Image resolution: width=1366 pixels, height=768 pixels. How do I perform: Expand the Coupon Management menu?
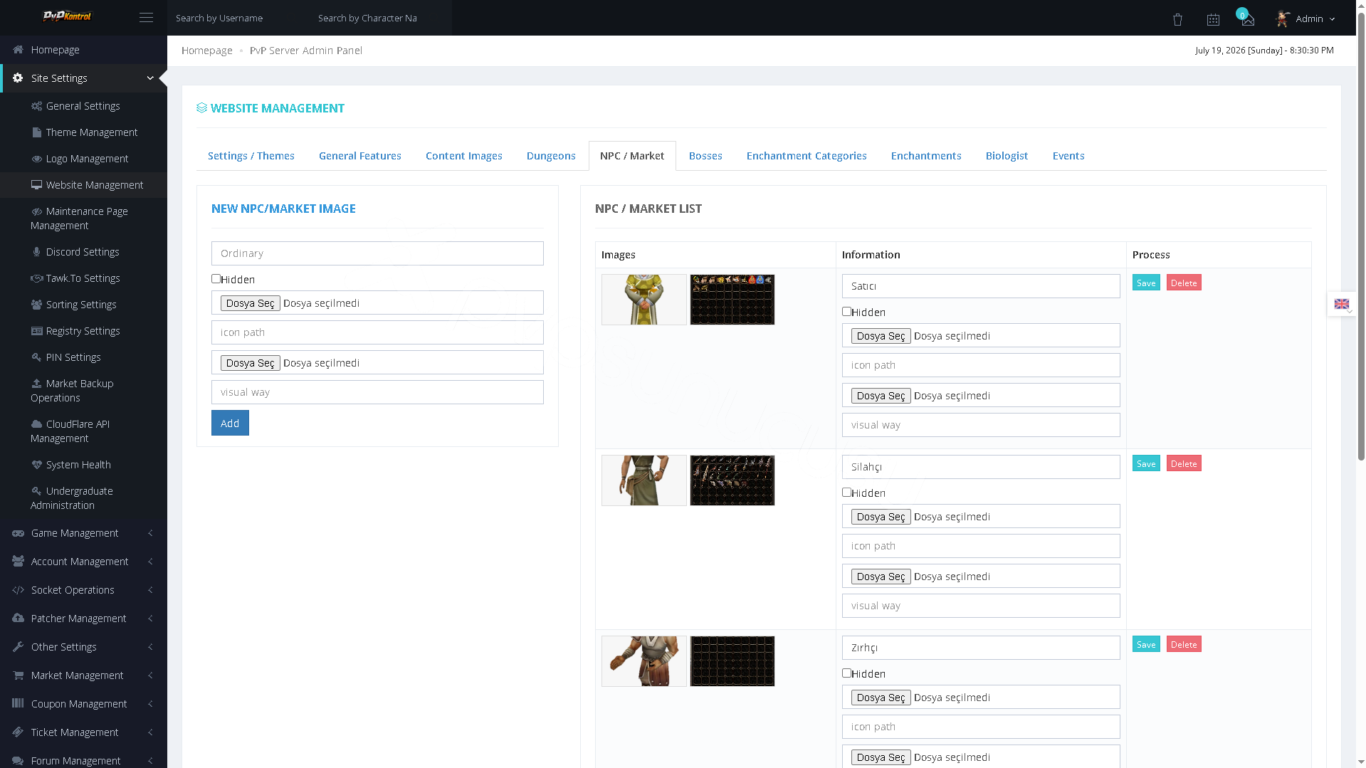coord(83,704)
